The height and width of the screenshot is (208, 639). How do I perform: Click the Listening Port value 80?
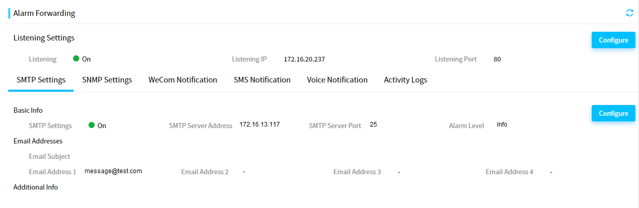497,59
